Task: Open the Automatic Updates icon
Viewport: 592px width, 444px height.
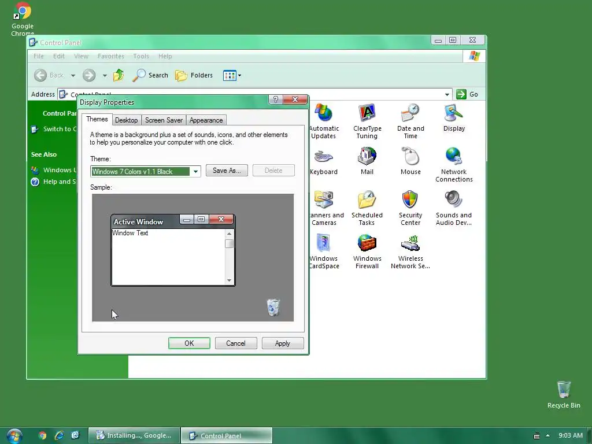Action: point(324,121)
